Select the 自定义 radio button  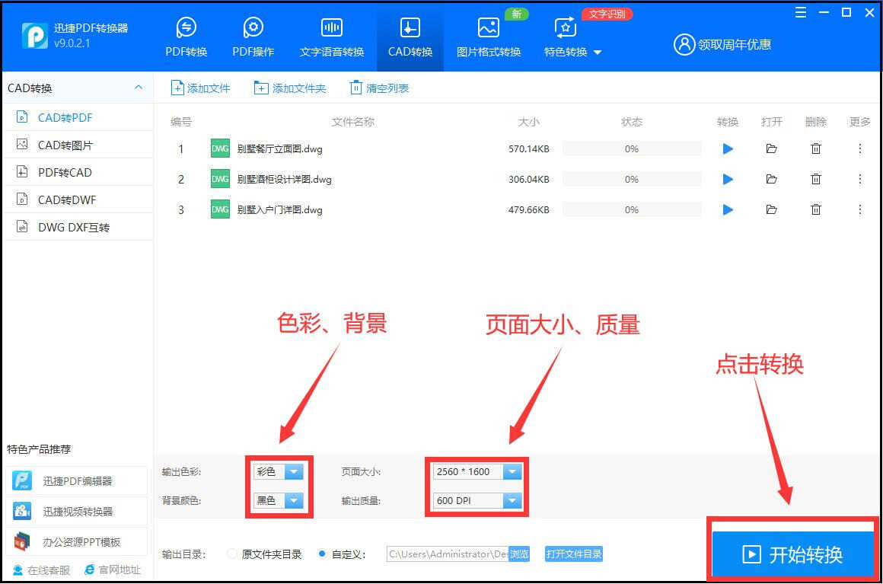pyautogui.click(x=321, y=554)
